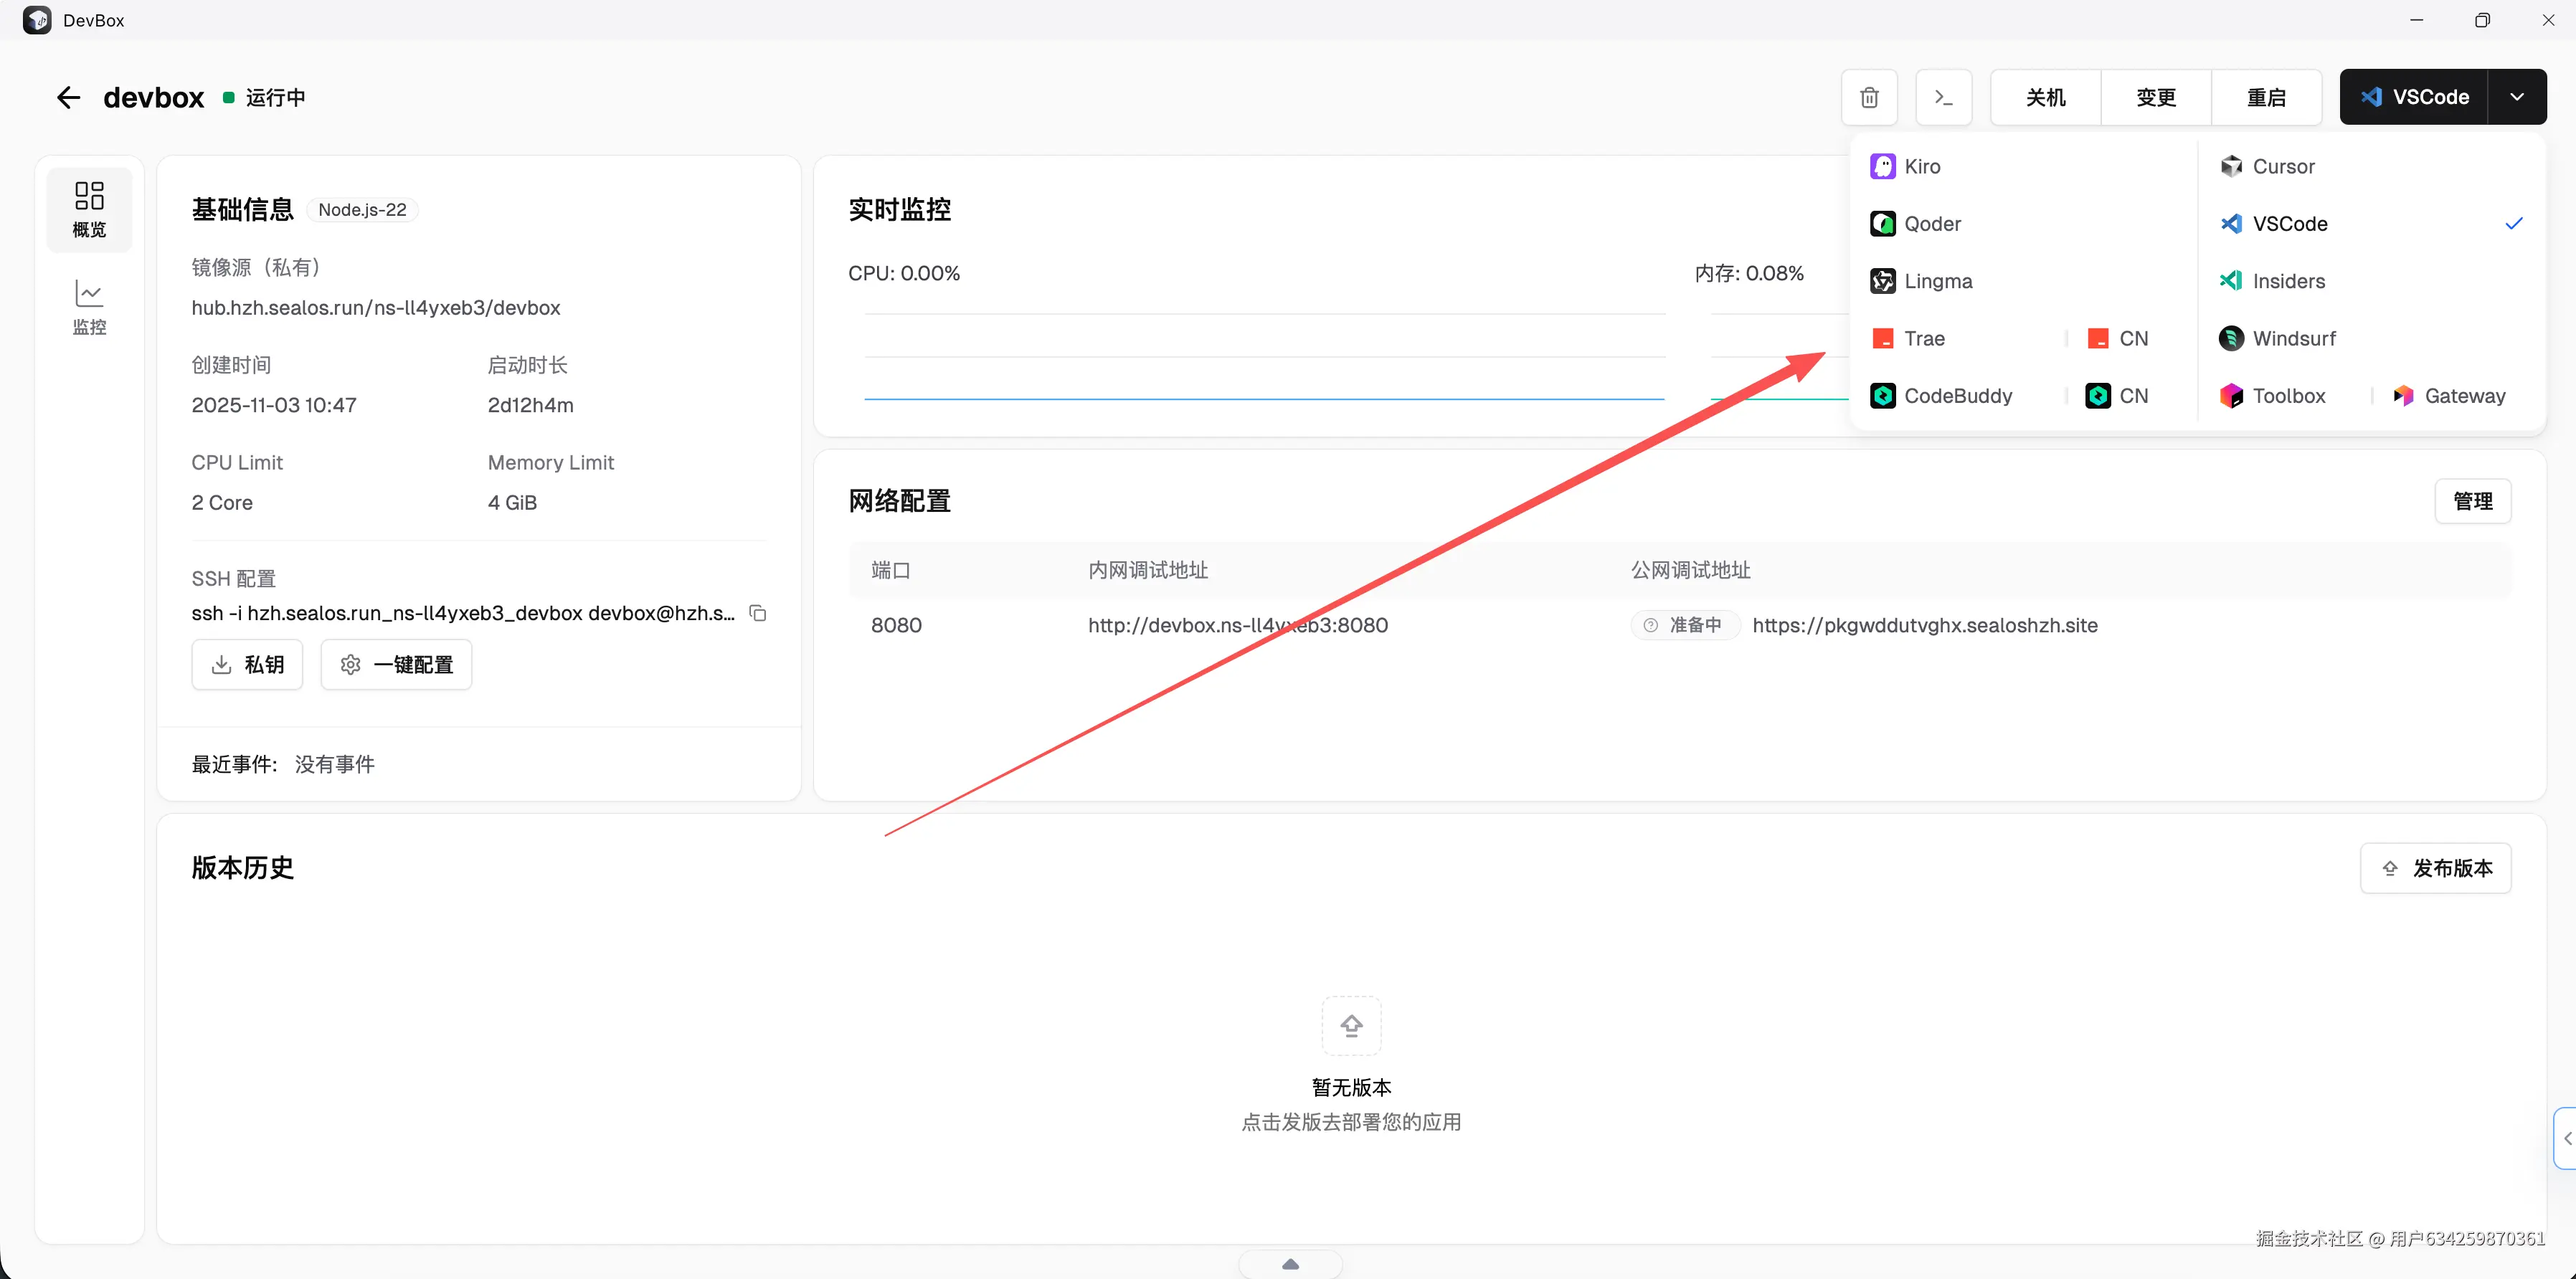Choose Kiro from the IDE list
The height and width of the screenshot is (1279, 2576).
tap(1921, 166)
